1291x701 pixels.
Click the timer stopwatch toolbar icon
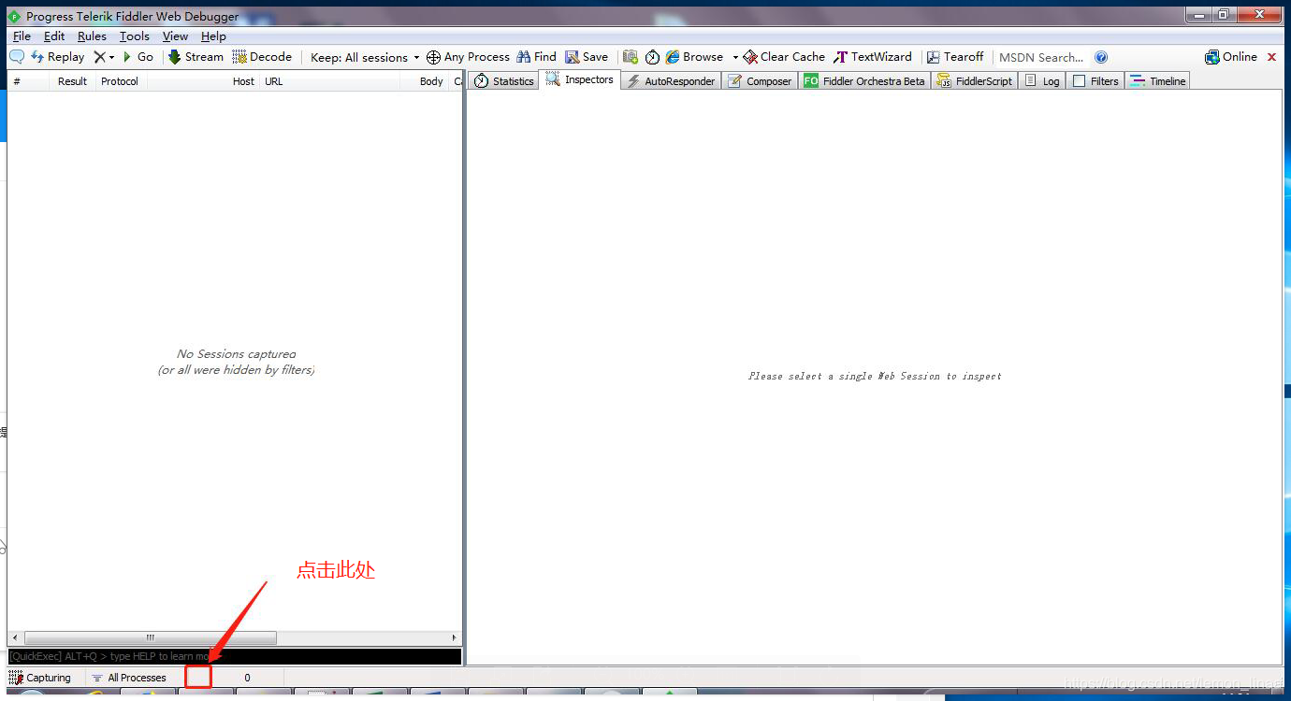[x=652, y=57]
